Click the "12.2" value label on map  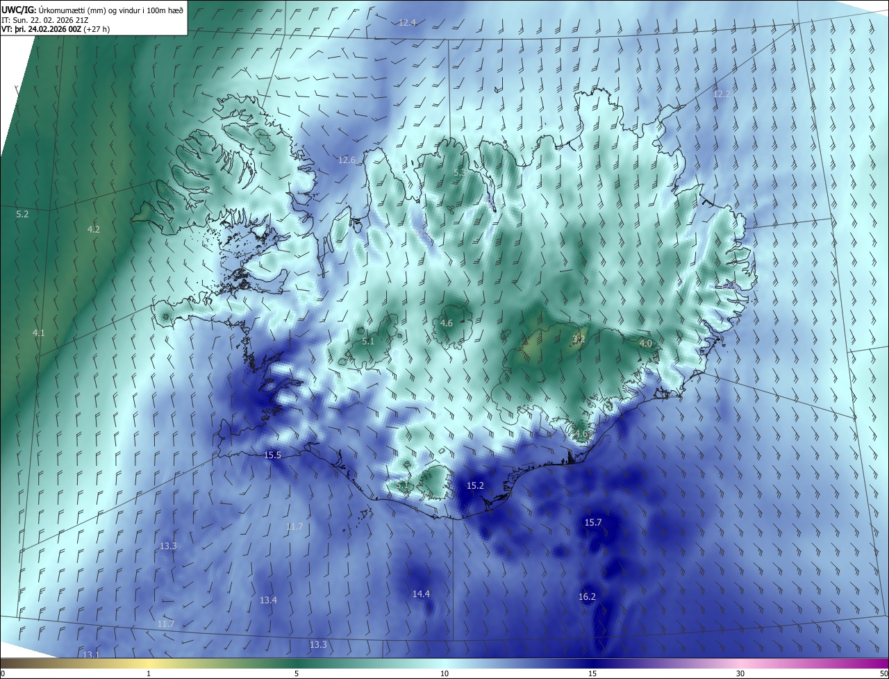[x=722, y=94]
